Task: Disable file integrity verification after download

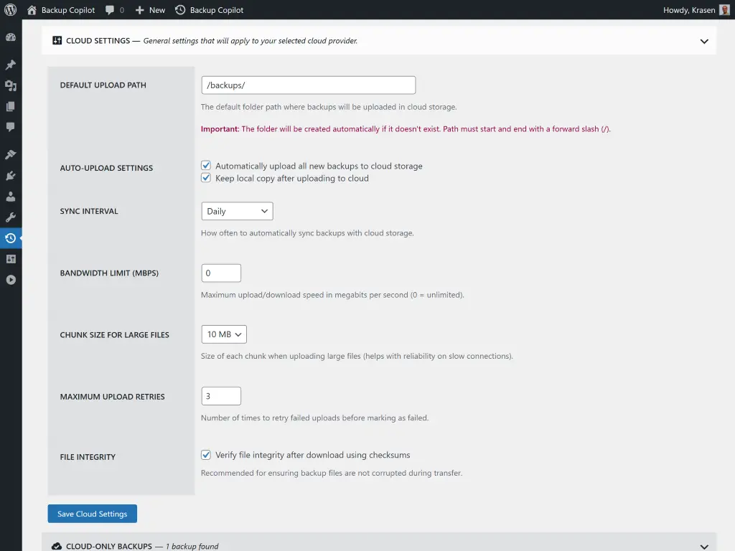Action: 206,455
